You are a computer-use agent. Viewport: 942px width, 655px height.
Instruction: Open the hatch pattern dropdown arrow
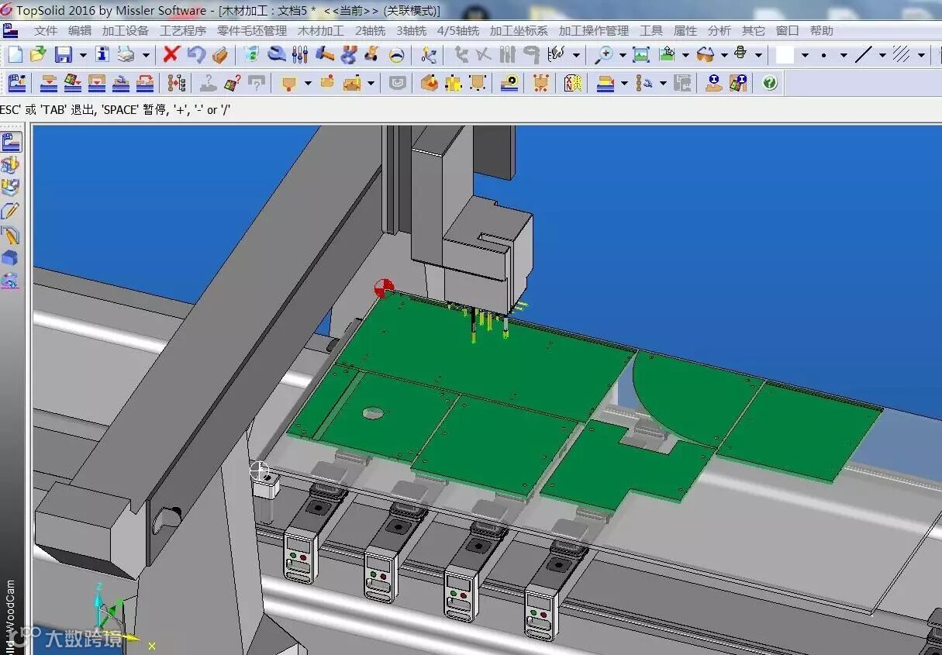pyautogui.click(x=921, y=56)
